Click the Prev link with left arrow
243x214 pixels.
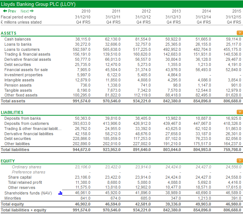(10, 11)
